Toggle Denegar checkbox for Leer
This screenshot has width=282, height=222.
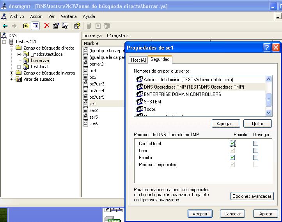point(255,150)
